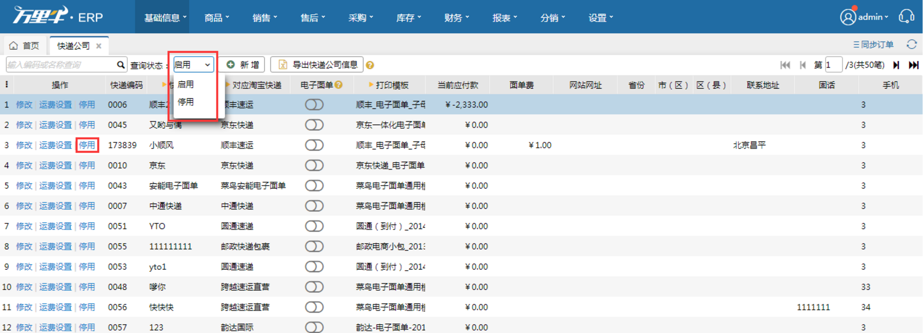Viewport: 923px width, 333px height.
Task: Toggle electronic waybill for 京东 row 0010
Action: [314, 165]
